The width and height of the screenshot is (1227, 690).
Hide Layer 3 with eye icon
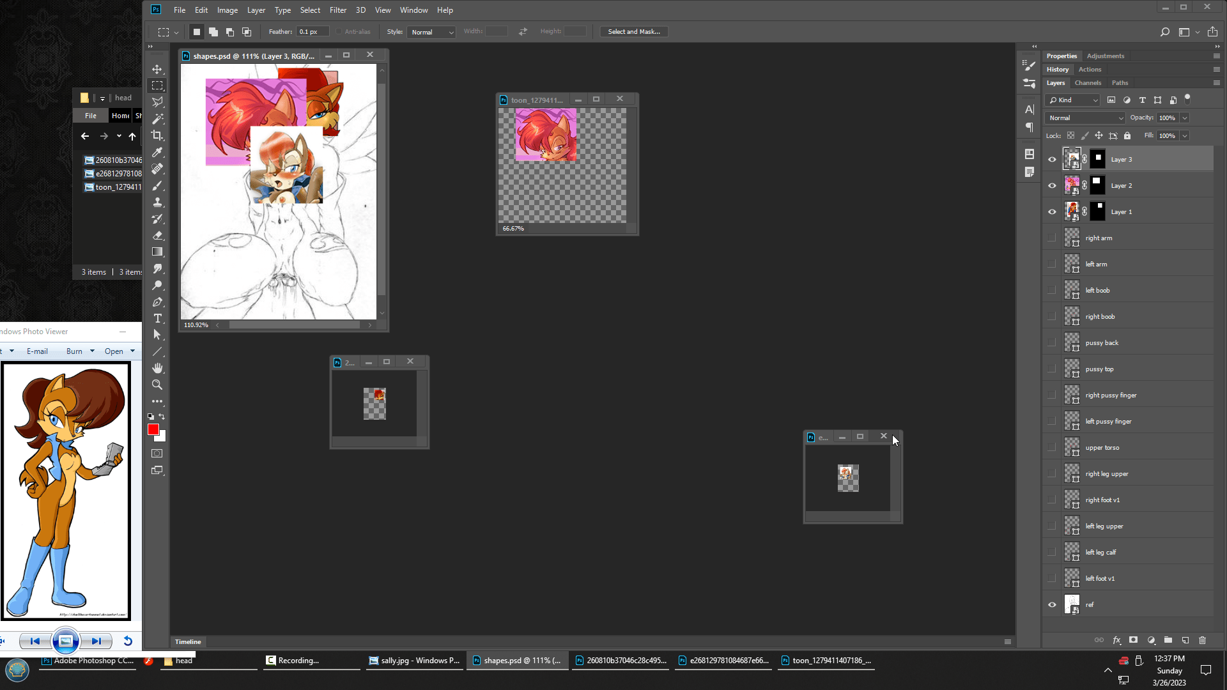[x=1052, y=160]
